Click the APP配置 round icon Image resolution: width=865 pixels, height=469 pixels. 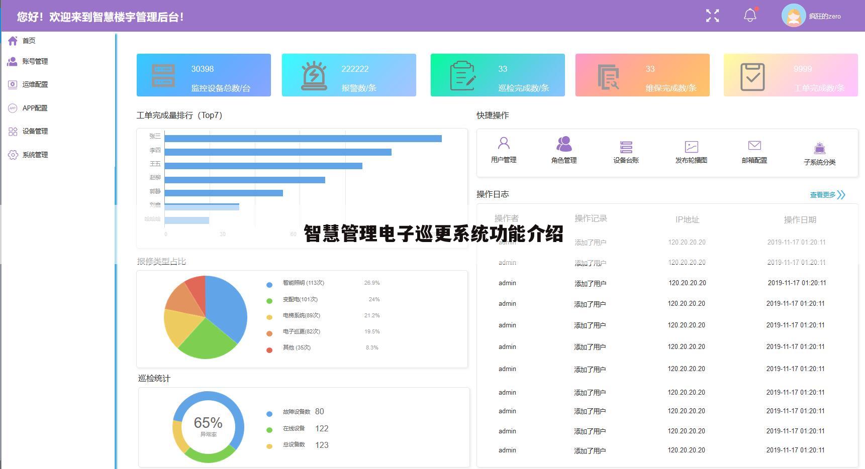[13, 108]
